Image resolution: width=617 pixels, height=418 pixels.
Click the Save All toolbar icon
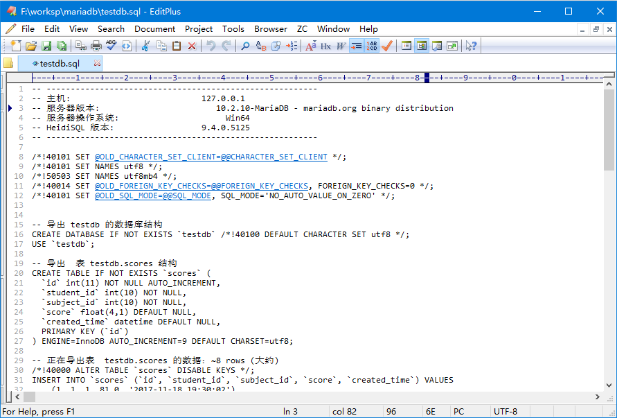pyautogui.click(x=62, y=46)
